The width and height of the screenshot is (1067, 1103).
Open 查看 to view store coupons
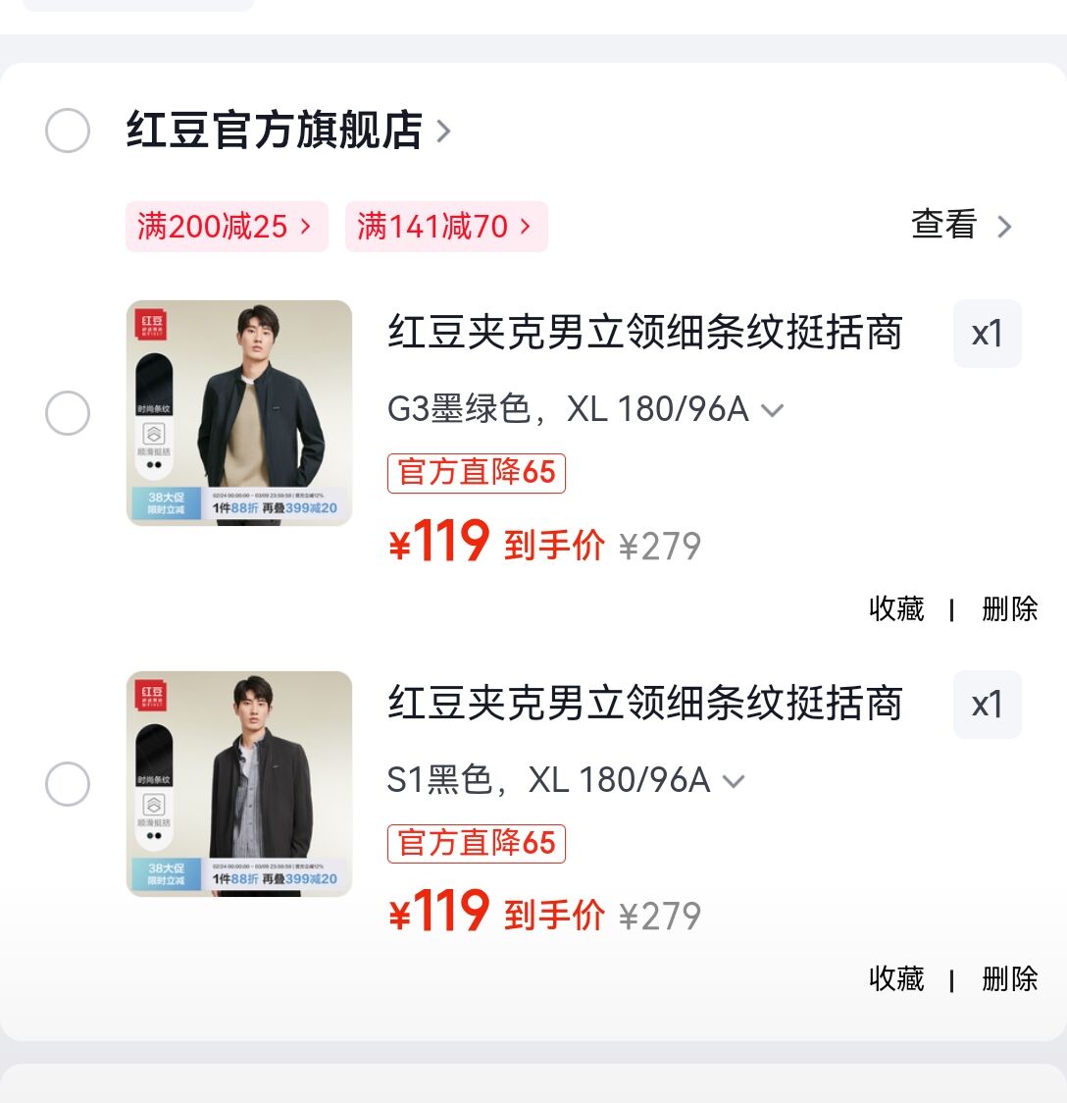point(943,225)
